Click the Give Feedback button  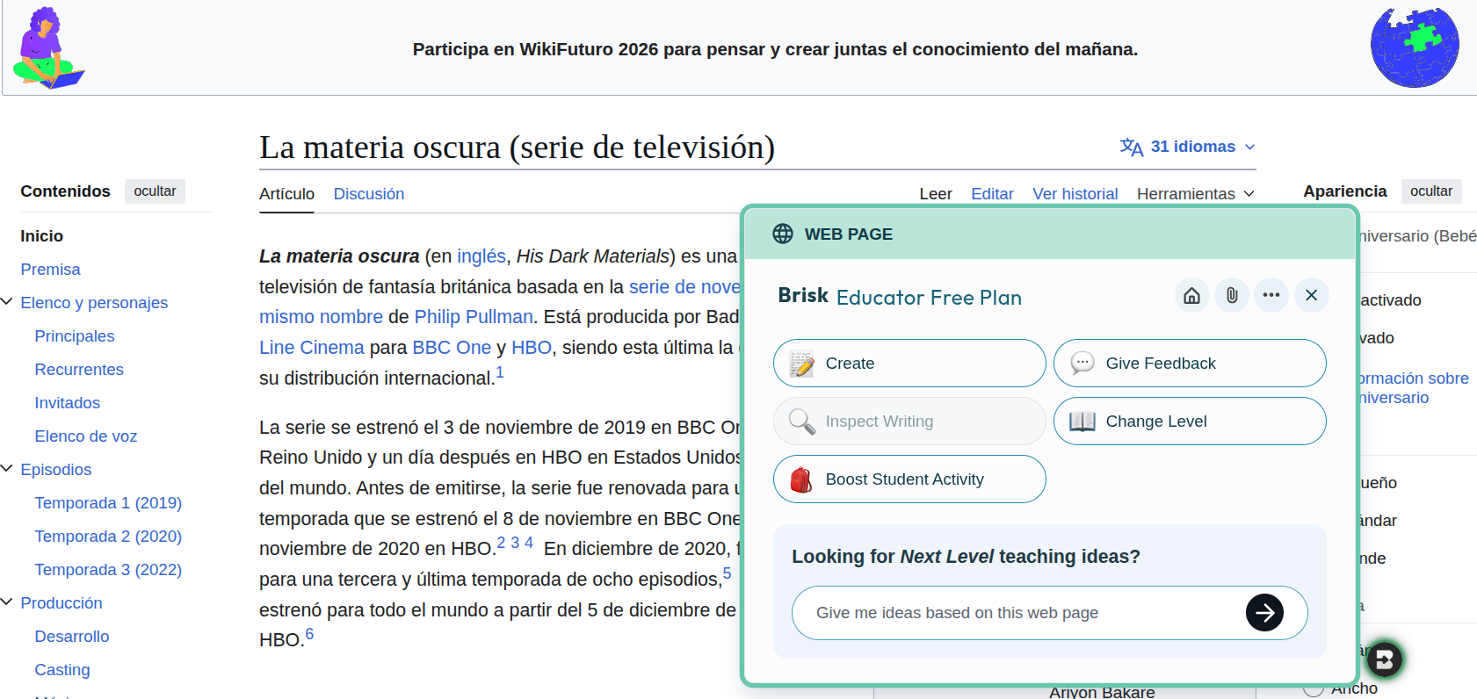click(1190, 364)
